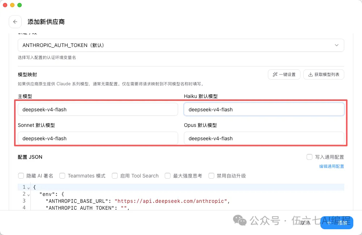The height and width of the screenshot is (235, 362).
Task: Select the Sonnet 默认模型 input field
Action: pyautogui.click(x=98, y=138)
